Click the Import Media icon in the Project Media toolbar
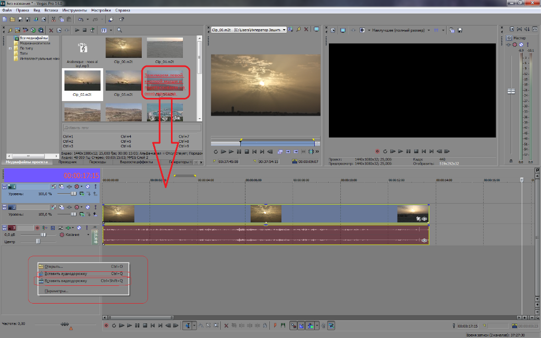 18,30
